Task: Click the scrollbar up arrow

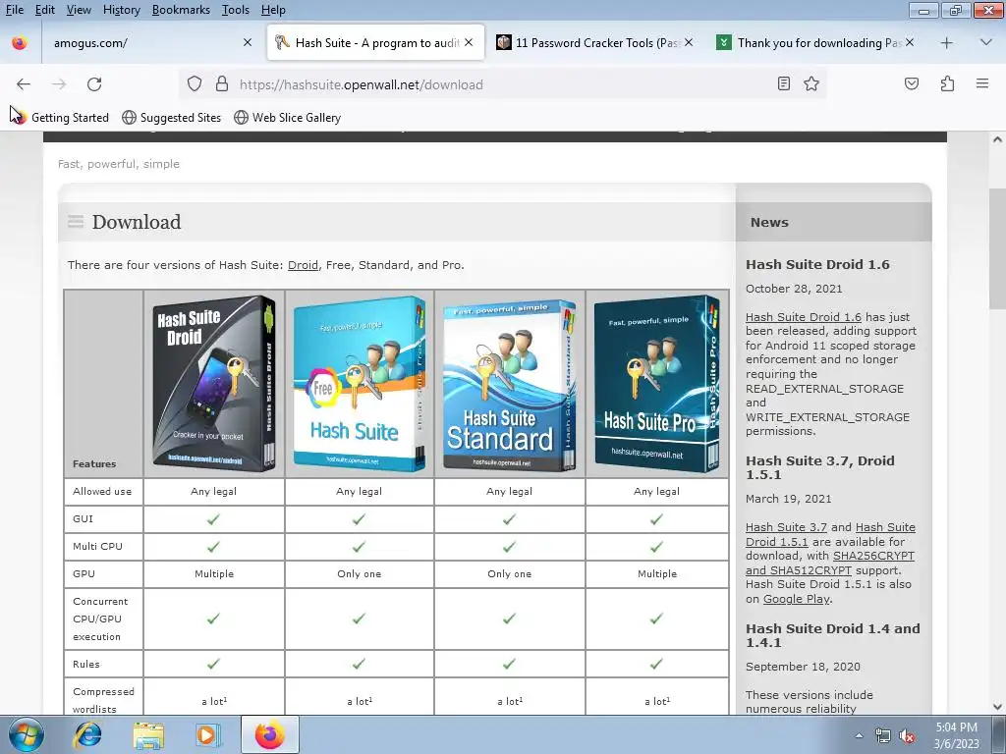Action: (998, 139)
